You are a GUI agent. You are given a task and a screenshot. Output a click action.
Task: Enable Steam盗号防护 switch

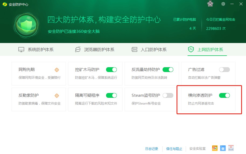(x=168, y=95)
